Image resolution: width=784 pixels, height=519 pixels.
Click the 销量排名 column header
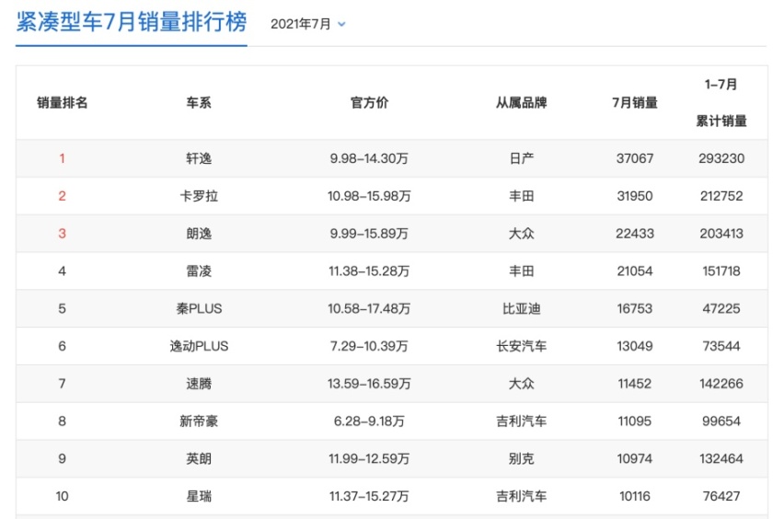point(62,102)
